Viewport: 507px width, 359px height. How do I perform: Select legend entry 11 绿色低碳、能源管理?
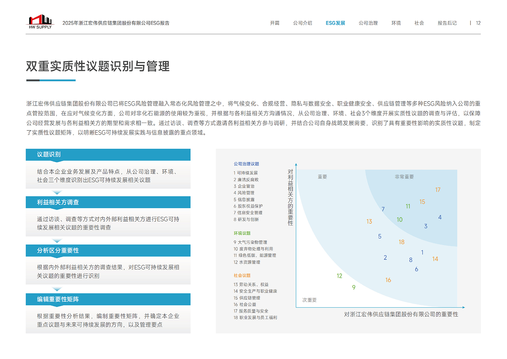[x=255, y=256]
